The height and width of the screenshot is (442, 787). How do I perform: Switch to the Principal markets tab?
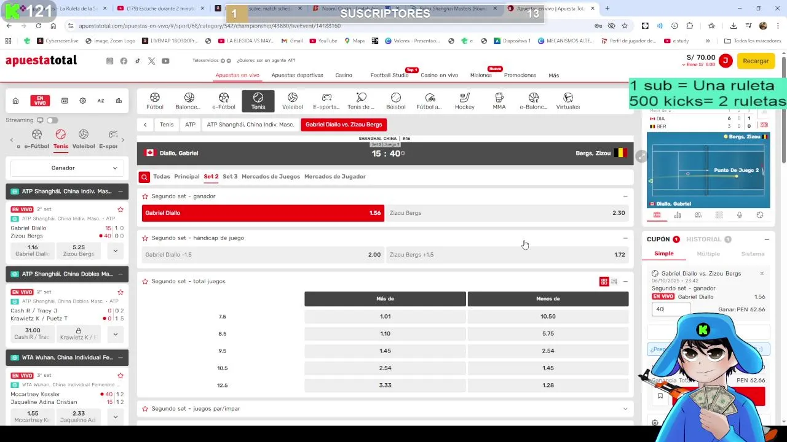(187, 177)
